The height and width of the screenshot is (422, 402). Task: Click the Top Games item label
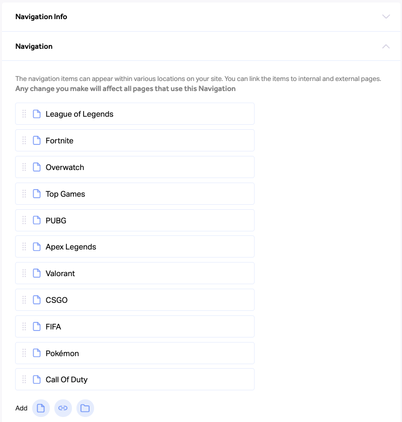point(65,194)
